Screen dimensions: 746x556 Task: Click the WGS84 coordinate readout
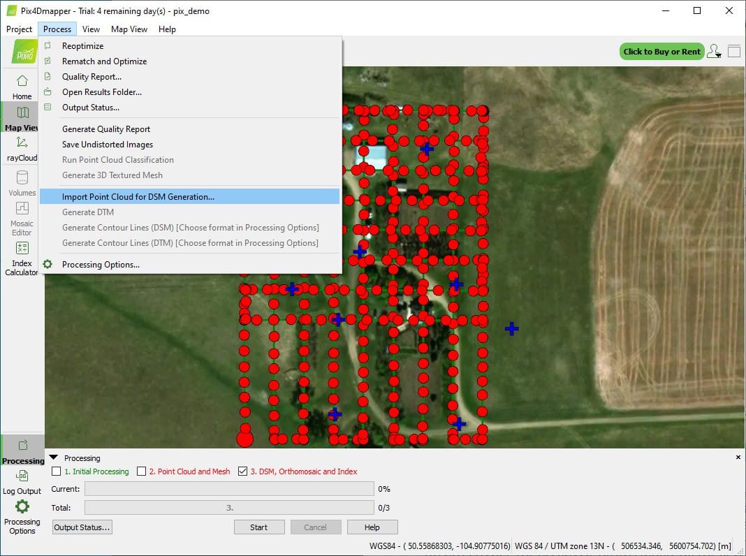tap(439, 546)
